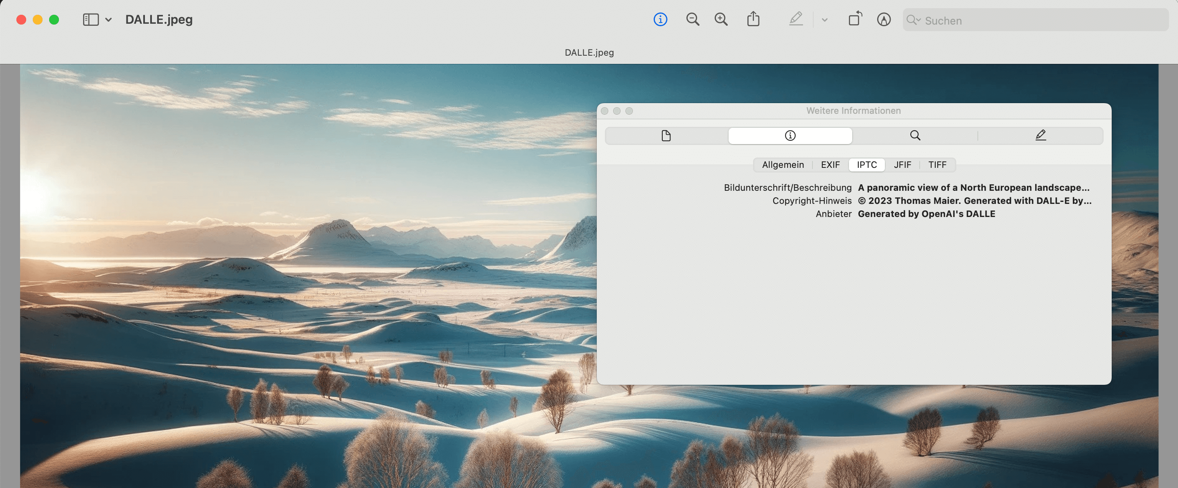Keep IPTC metadata view selected
The image size is (1178, 488).
click(x=867, y=165)
